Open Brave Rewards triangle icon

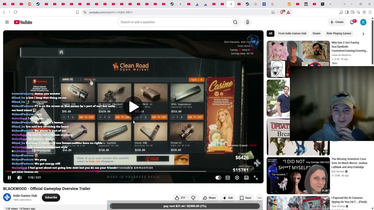[x=288, y=12]
